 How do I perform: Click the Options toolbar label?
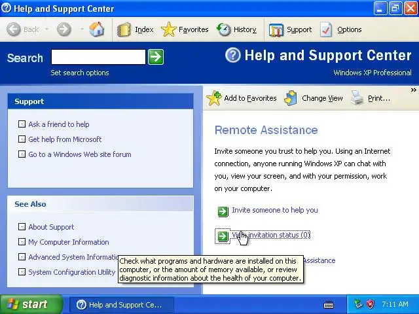click(x=349, y=29)
